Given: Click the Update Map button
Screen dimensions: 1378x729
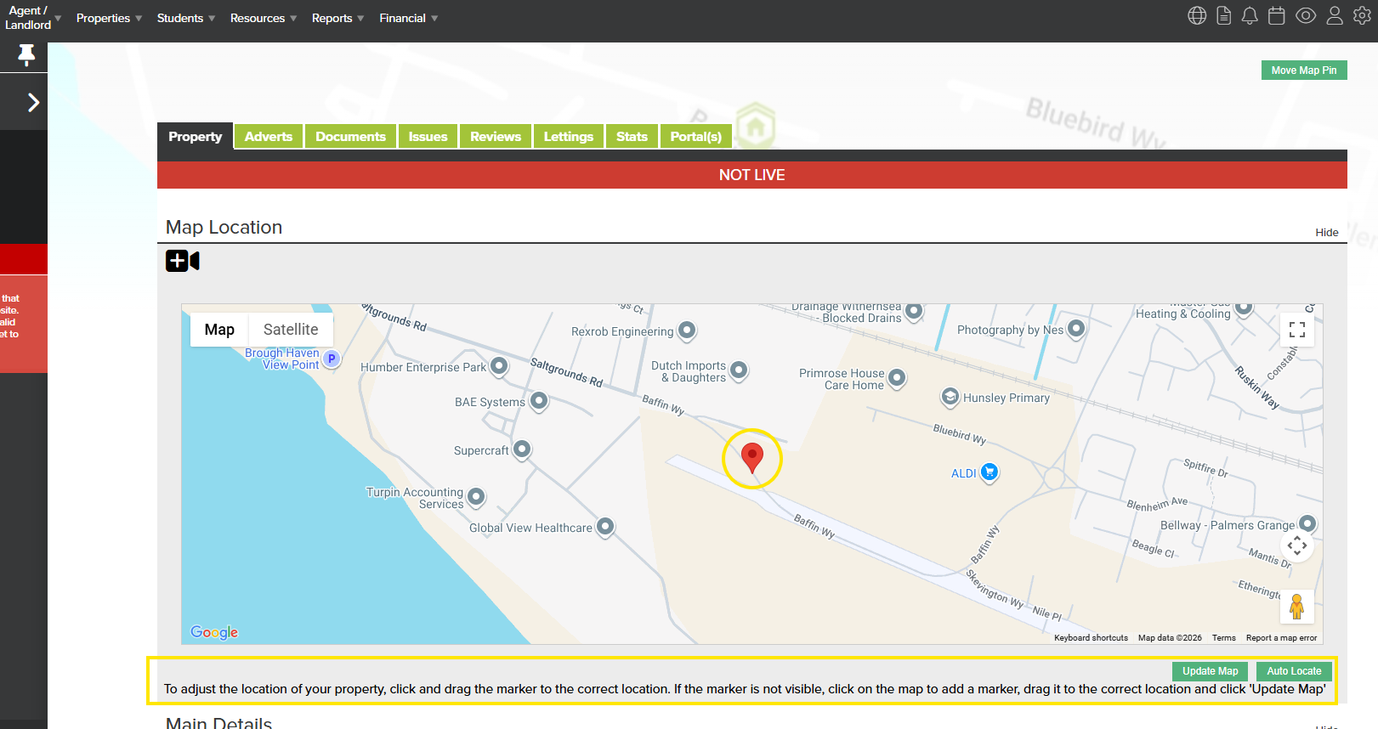Looking at the screenshot, I should [x=1210, y=671].
